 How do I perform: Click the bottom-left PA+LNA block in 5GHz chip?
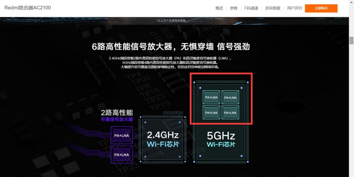(211, 112)
